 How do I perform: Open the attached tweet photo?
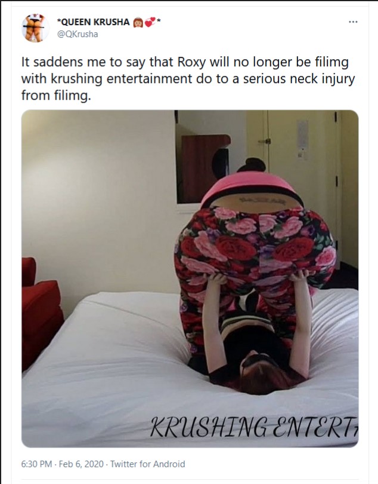[x=190, y=278]
